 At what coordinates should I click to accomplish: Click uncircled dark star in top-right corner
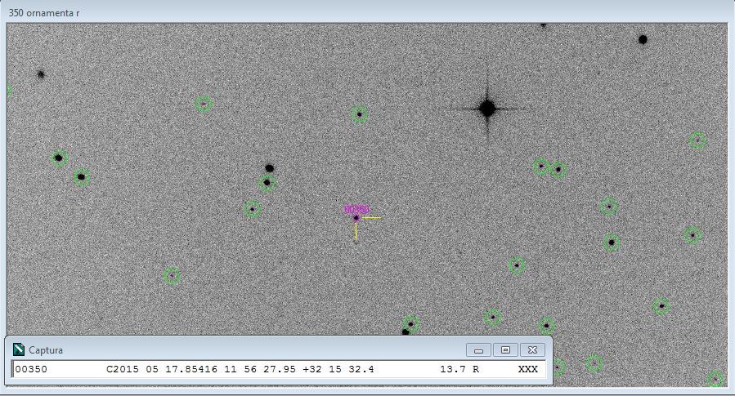643,39
